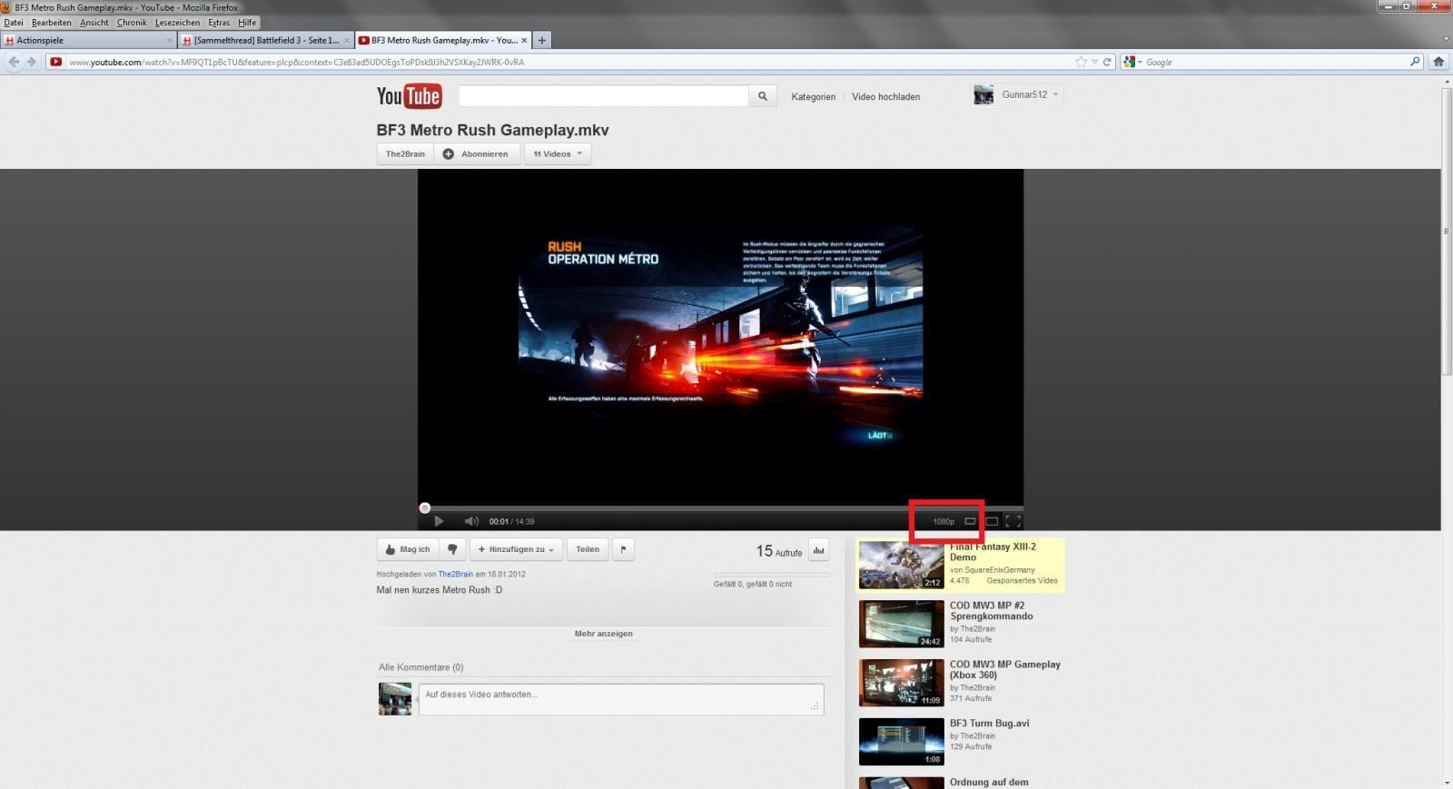Open the Bearbeiten menu

coord(51,23)
